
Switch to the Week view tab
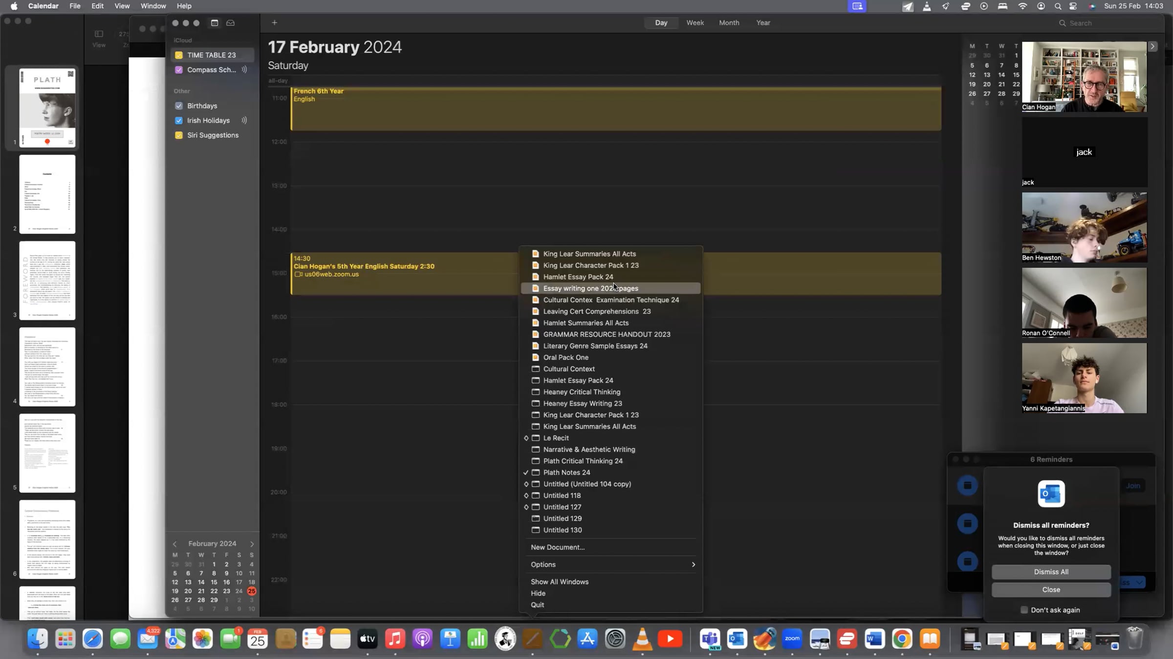pos(695,23)
